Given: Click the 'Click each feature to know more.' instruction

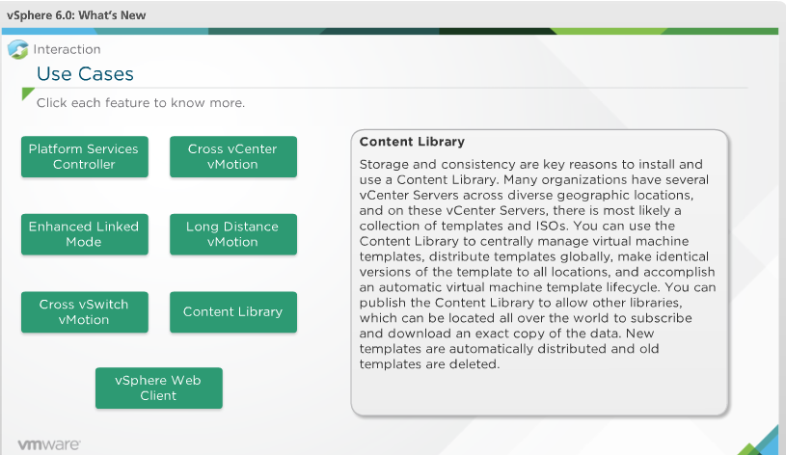Looking at the screenshot, I should click(141, 103).
